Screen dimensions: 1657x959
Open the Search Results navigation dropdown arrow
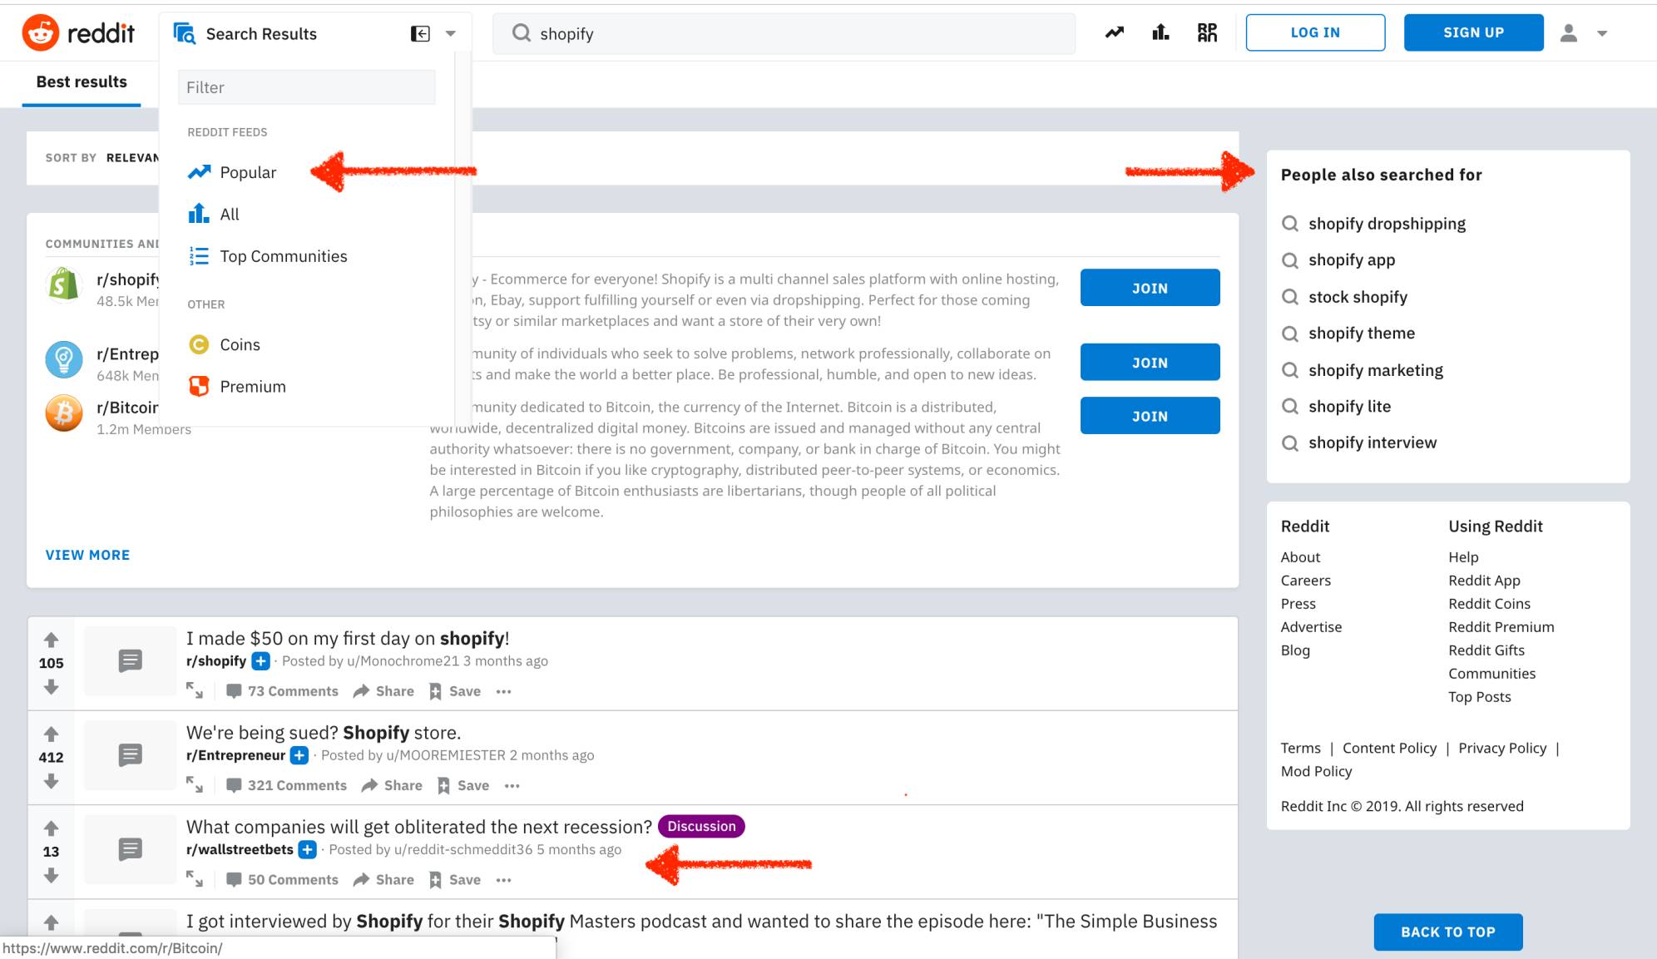[x=451, y=34]
